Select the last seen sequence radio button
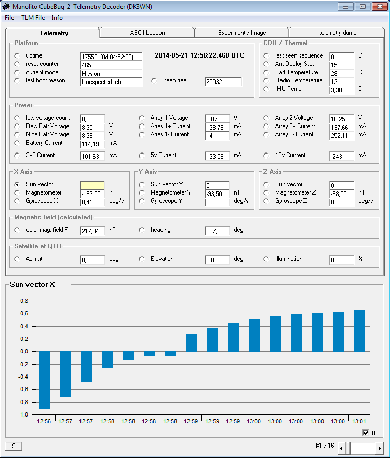 266,55
